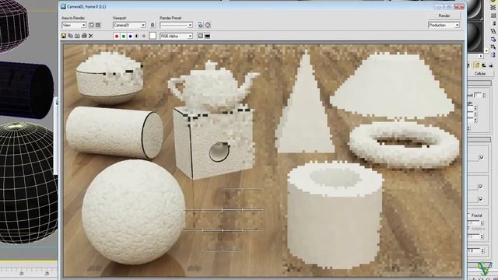Click the Auto Region Selected icon

[98, 25]
